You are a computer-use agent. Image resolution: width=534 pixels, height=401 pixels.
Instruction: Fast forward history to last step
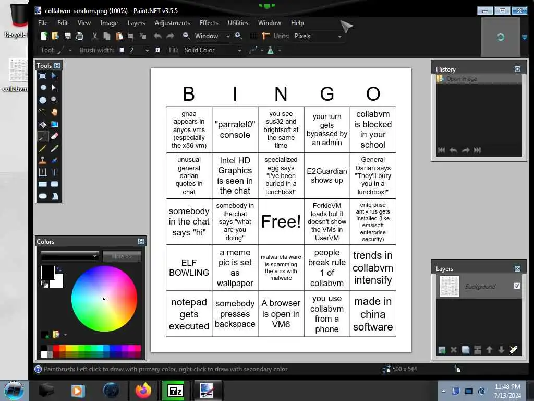click(478, 150)
